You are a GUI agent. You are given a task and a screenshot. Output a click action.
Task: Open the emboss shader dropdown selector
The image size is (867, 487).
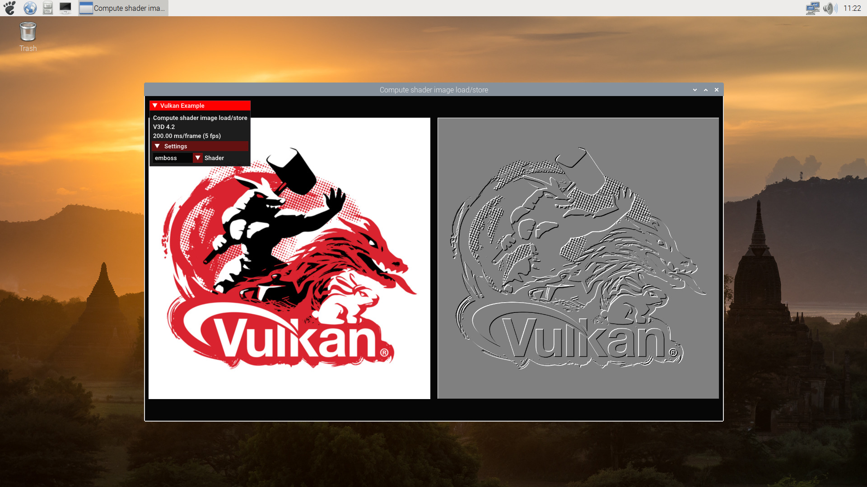pyautogui.click(x=197, y=157)
